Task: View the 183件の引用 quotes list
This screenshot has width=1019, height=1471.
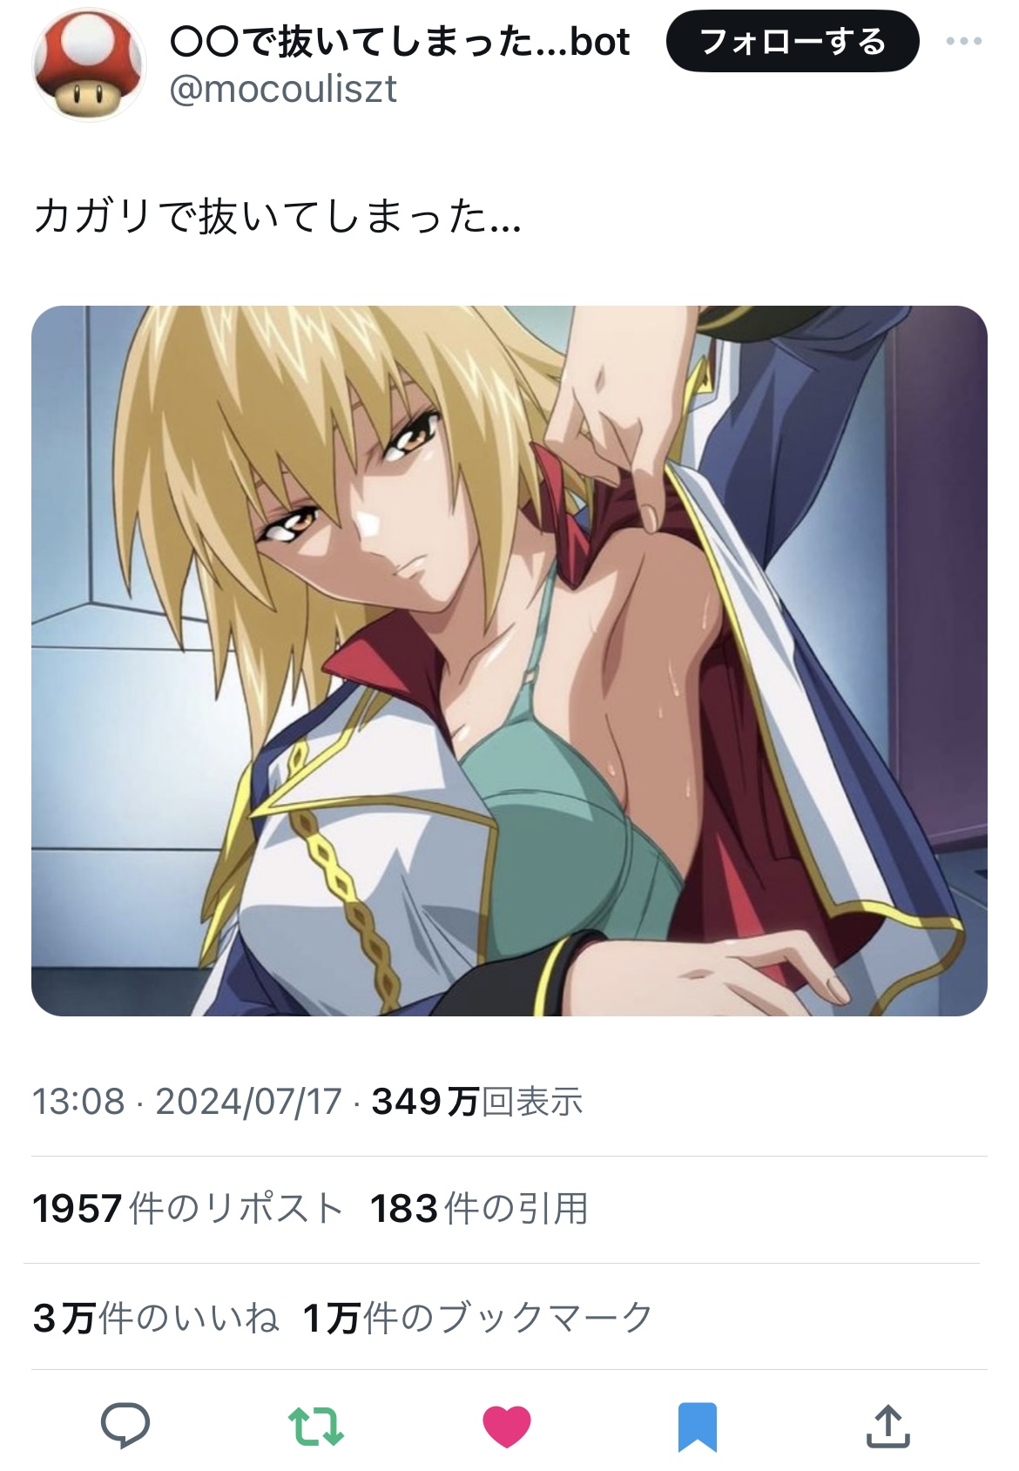Action: coord(479,1208)
